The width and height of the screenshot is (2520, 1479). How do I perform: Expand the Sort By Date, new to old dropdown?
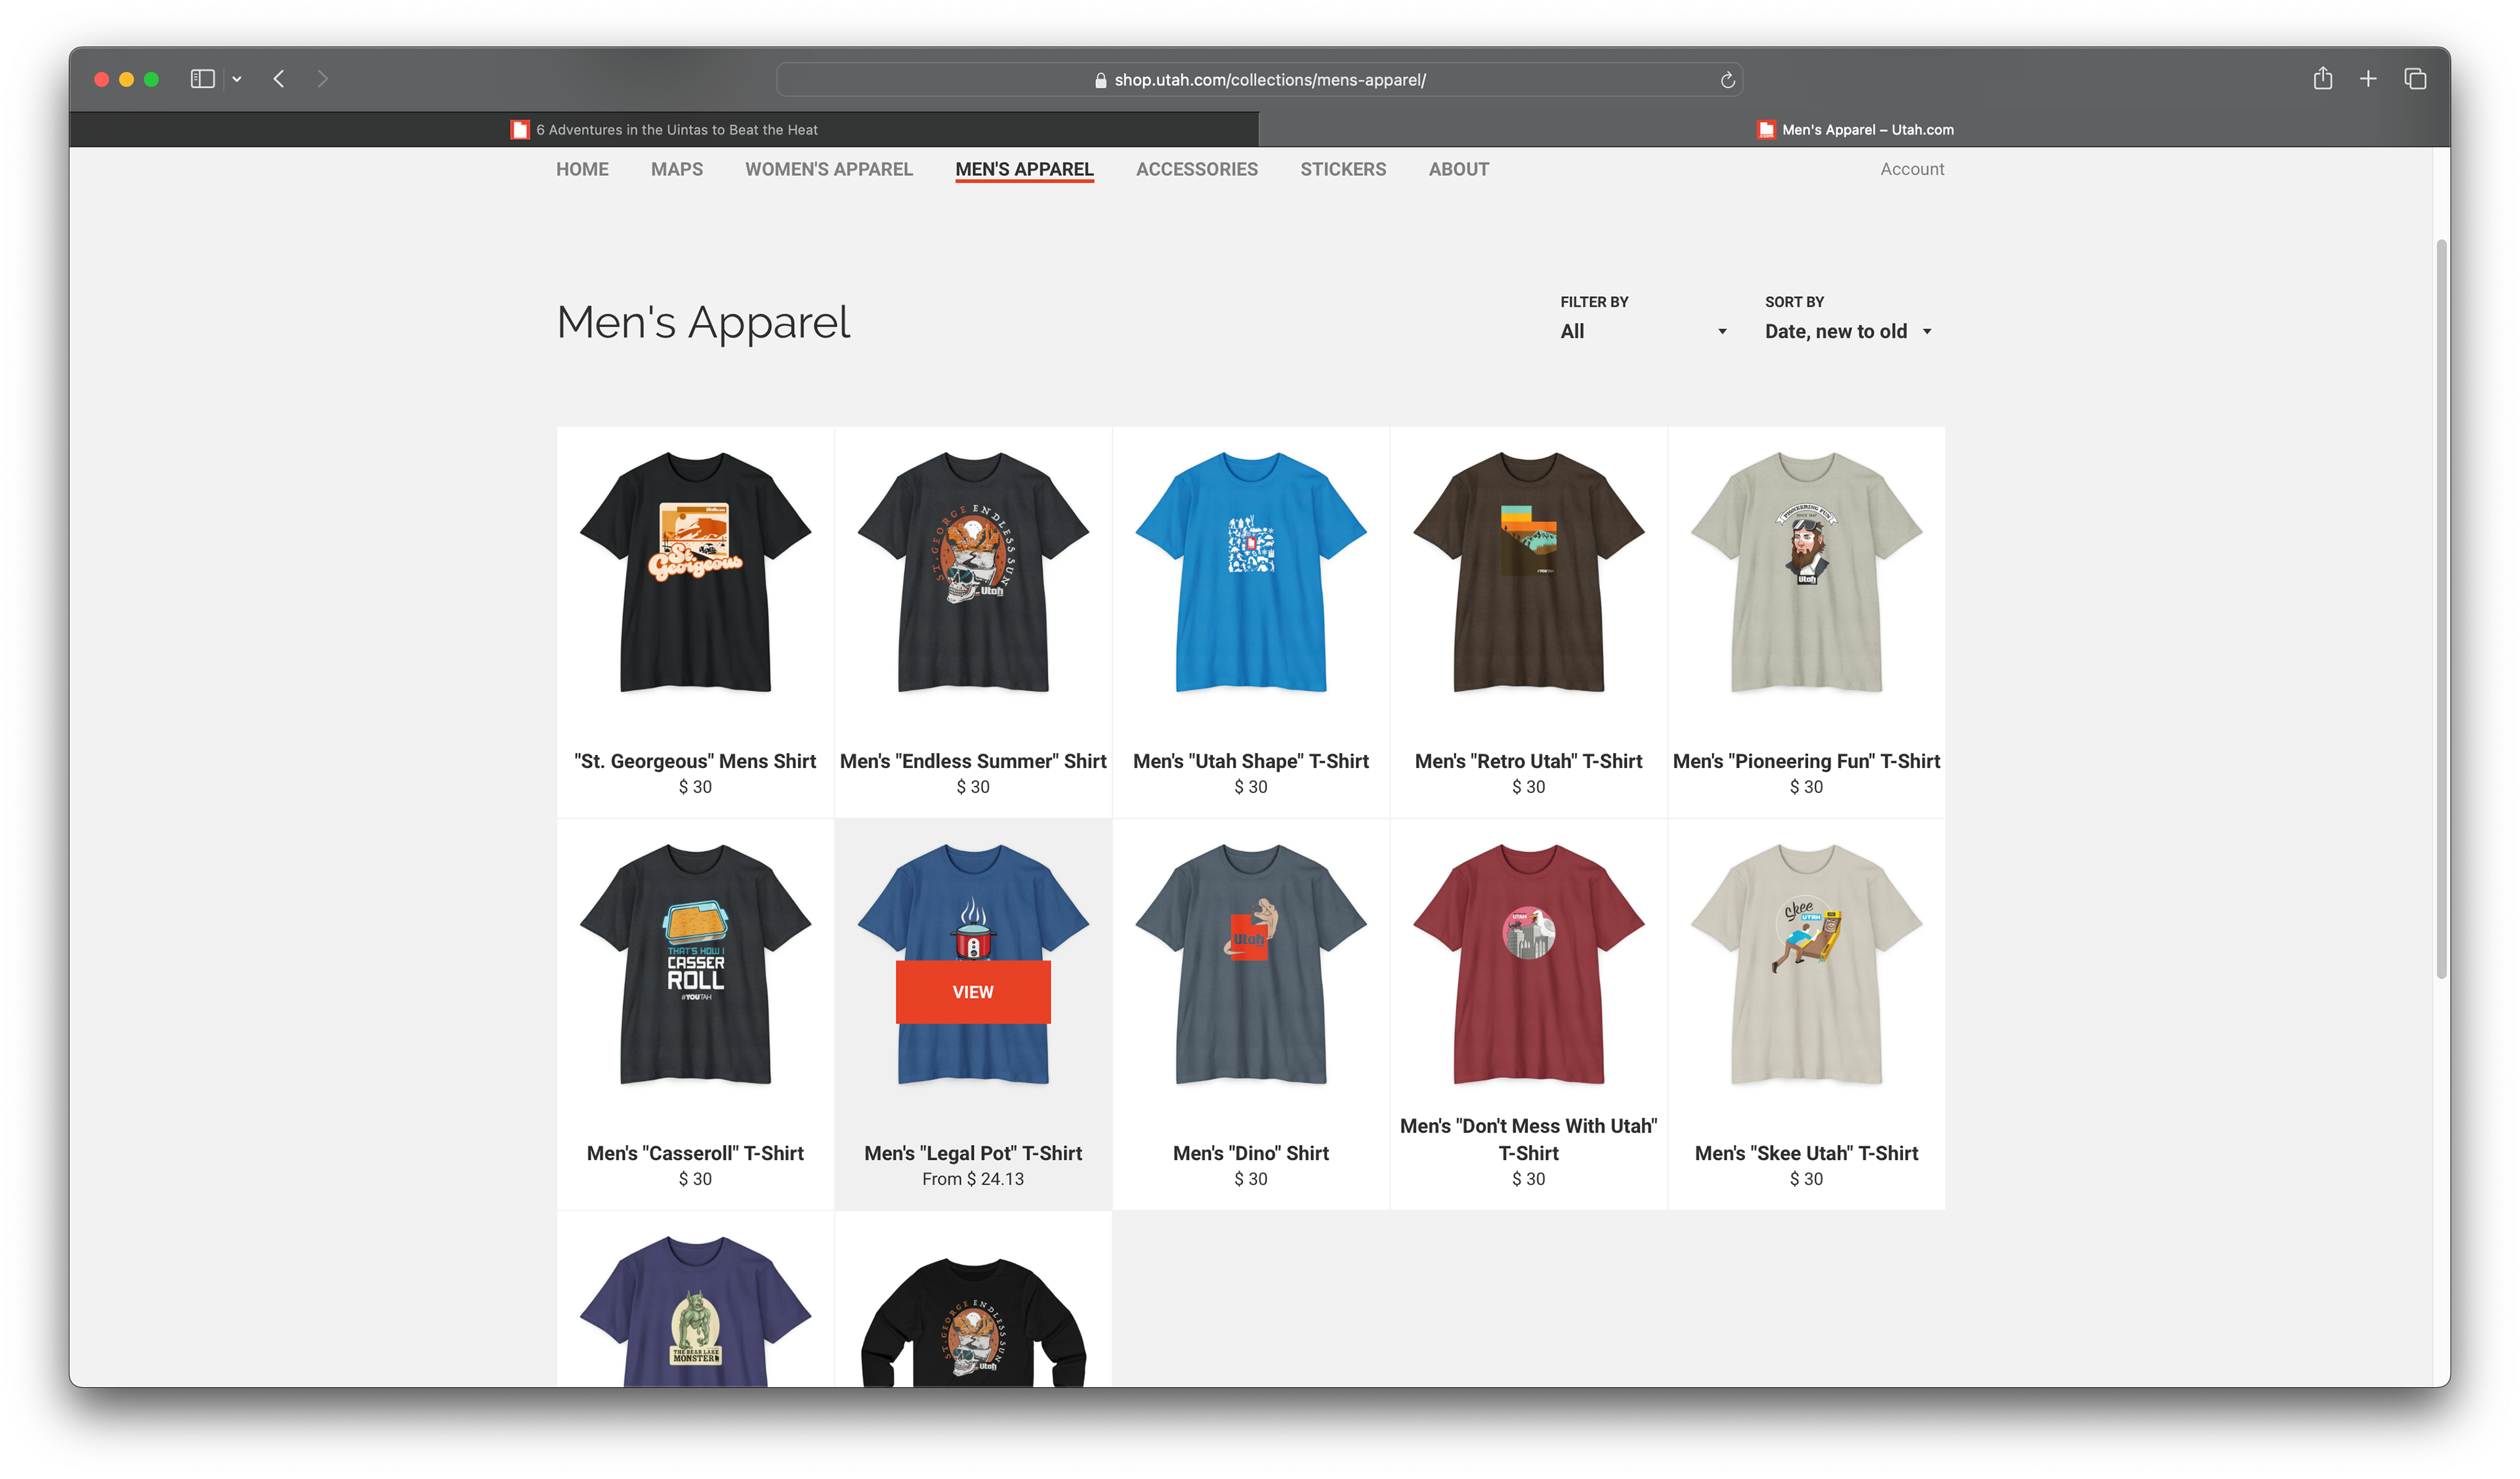[1848, 331]
